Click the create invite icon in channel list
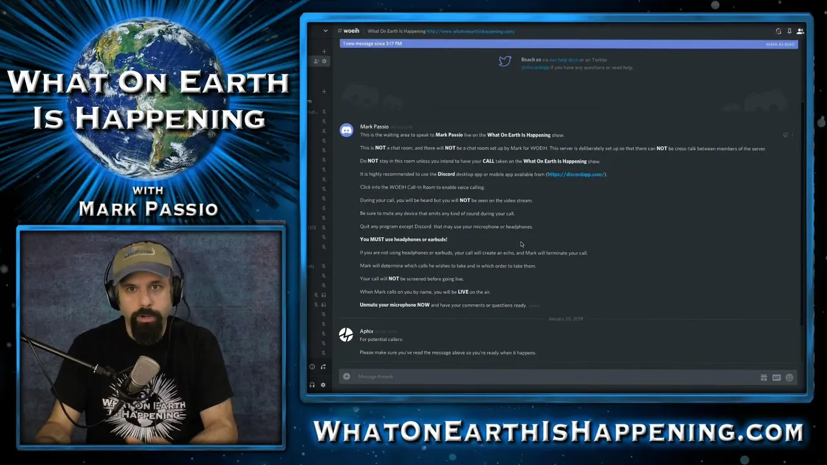Screen dimensions: 827x465 pyautogui.click(x=316, y=61)
